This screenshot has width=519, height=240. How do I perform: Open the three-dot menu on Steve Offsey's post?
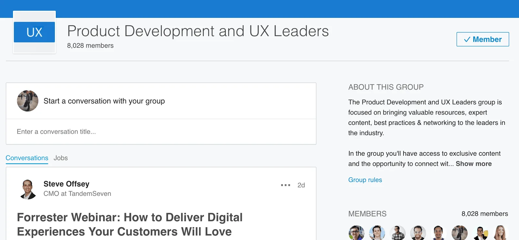[x=285, y=185]
